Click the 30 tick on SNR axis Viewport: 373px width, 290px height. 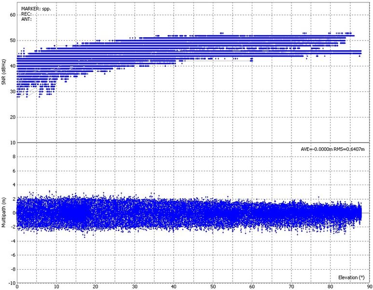pos(12,91)
